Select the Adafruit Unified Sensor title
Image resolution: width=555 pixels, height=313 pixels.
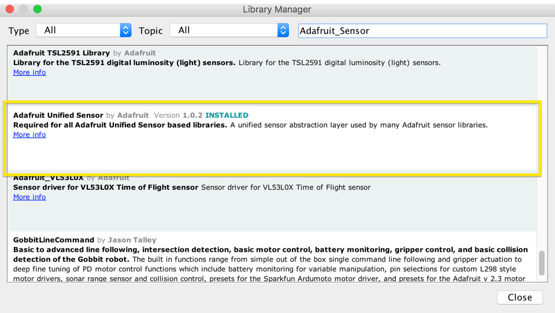click(58, 115)
